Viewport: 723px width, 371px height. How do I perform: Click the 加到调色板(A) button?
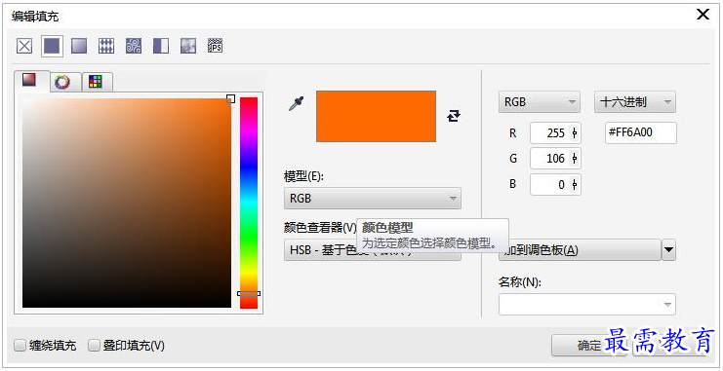[x=580, y=250]
